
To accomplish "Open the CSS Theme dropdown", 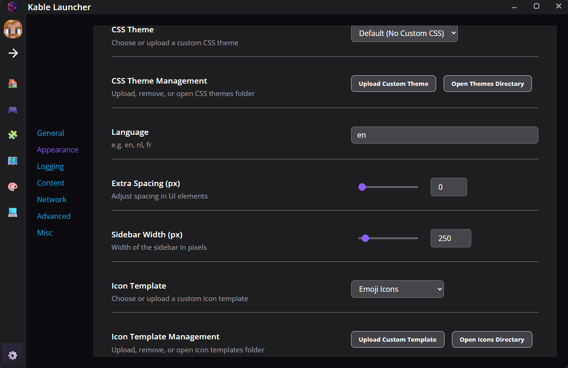I will click(404, 33).
